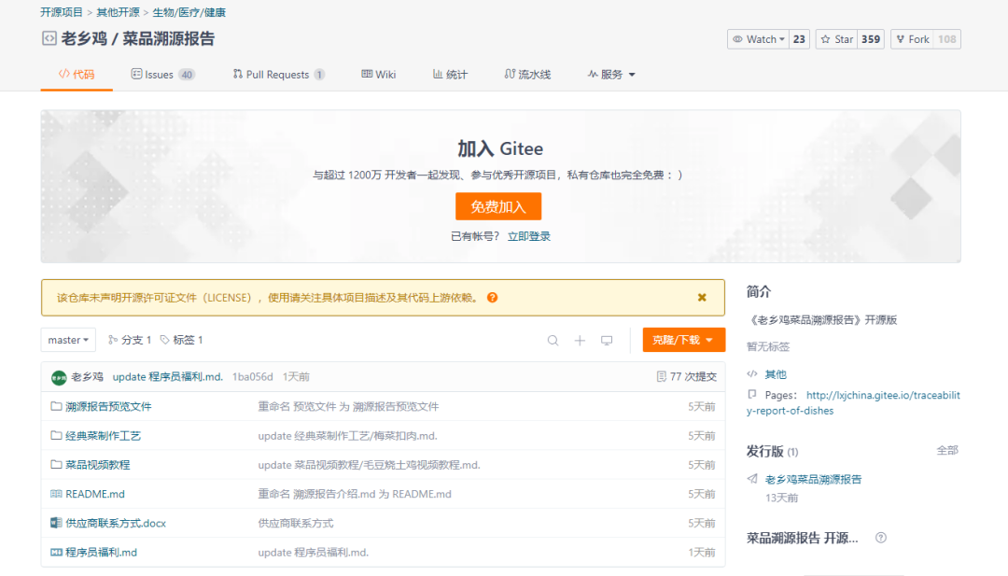Click markdown icon of 程序员福利.md
The width and height of the screenshot is (1008, 576).
(x=56, y=553)
